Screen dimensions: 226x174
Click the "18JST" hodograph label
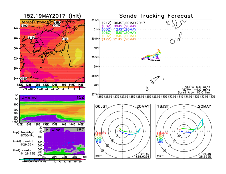(x=163, y=107)
